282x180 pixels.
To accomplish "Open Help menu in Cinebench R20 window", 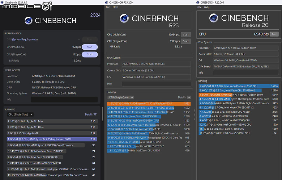I will pyautogui.click(x=207, y=7).
